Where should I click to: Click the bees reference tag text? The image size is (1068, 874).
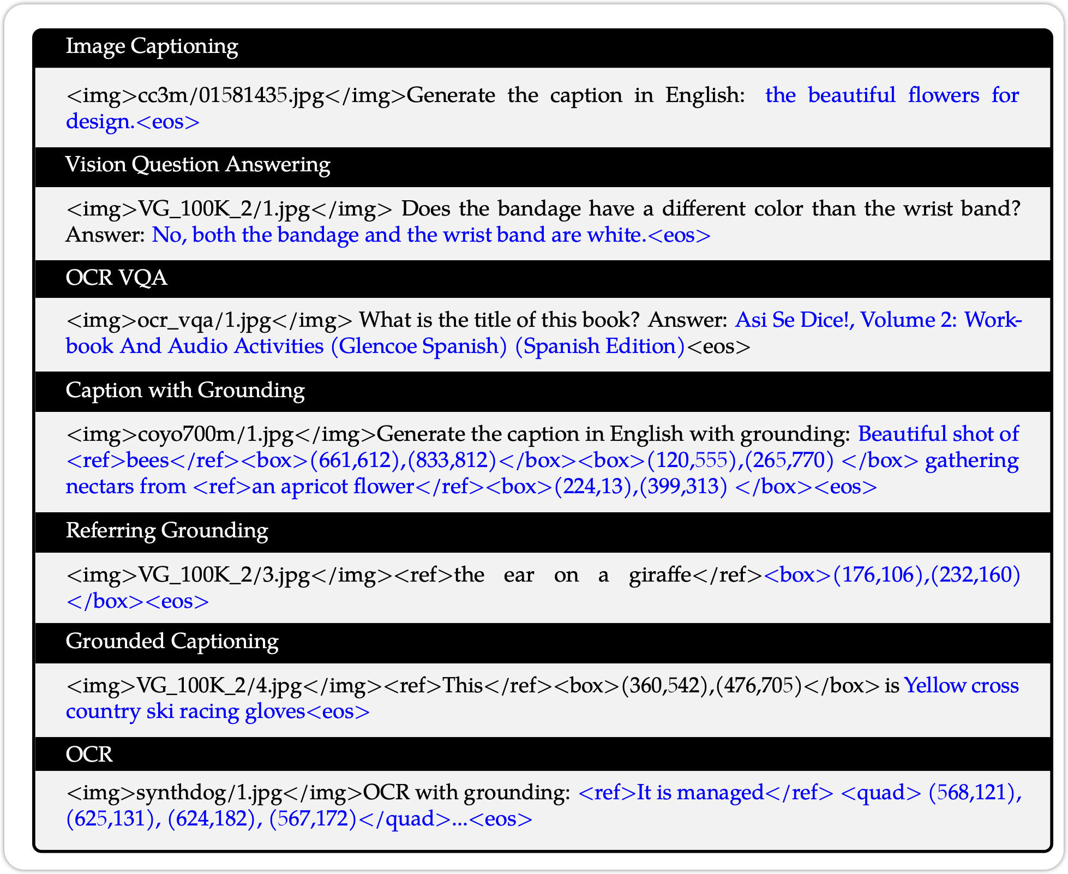pyautogui.click(x=147, y=461)
